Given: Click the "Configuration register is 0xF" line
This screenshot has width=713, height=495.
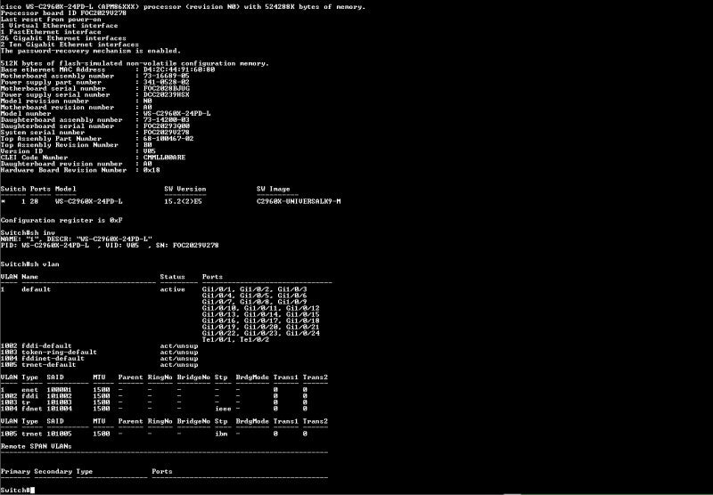Looking at the screenshot, I should tap(61, 220).
